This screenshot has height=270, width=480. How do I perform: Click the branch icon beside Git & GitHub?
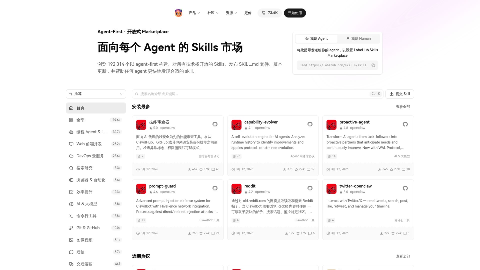point(71,228)
